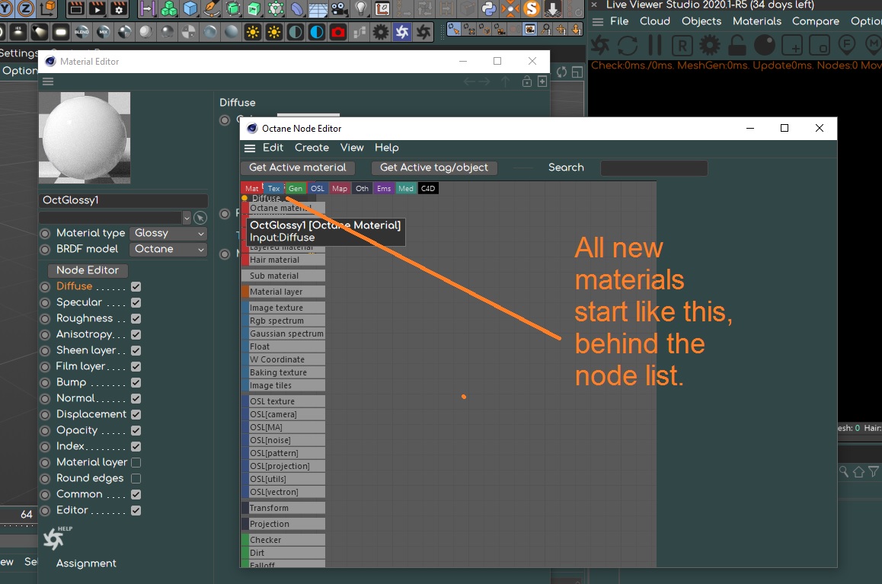
Task: Open the Live Viewer Cloud menu
Action: (655, 21)
